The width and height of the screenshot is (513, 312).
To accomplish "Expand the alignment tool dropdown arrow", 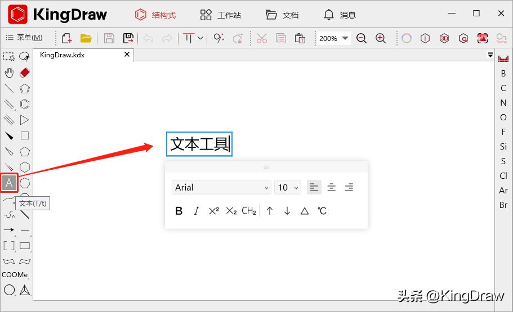I will (x=200, y=38).
